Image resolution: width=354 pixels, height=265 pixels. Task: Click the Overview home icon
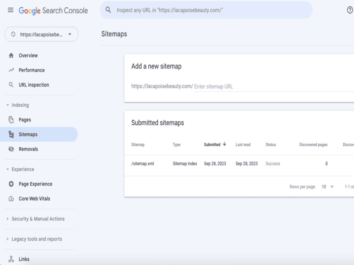point(11,55)
